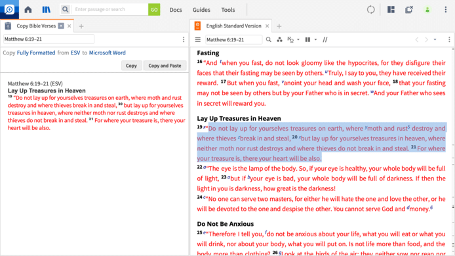Image resolution: width=455 pixels, height=256 pixels.
Task: Switch to English Standard Version tab
Action: tap(233, 26)
